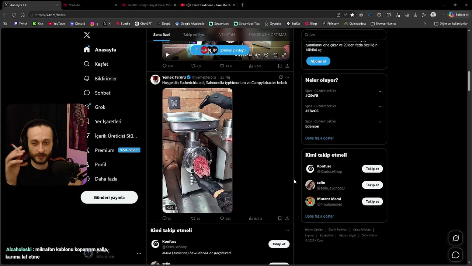Open the X logo home link
Image resolution: width=472 pixels, height=266 pixels.
click(87, 35)
